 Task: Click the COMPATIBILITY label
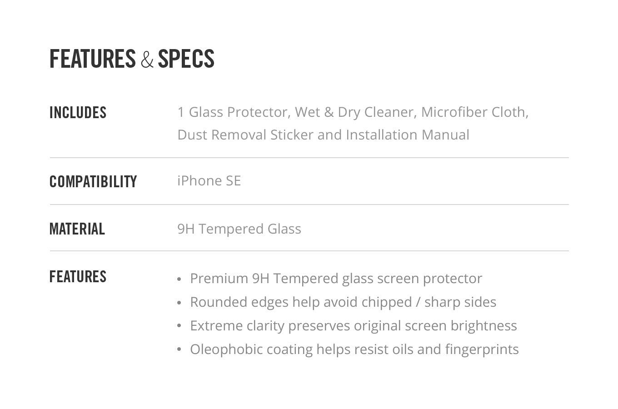93,182
